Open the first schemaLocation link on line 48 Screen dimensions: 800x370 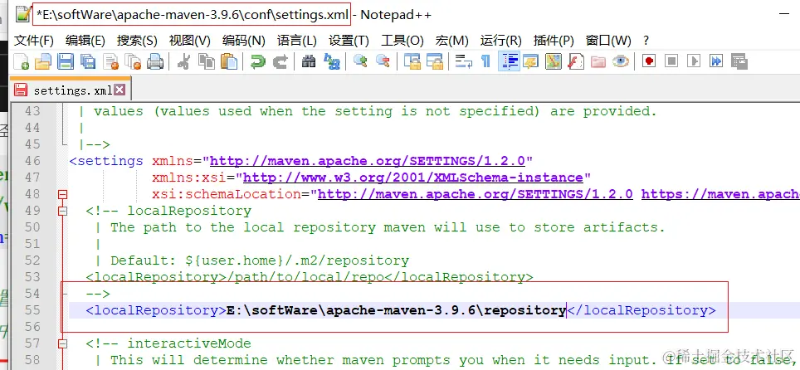(475, 194)
